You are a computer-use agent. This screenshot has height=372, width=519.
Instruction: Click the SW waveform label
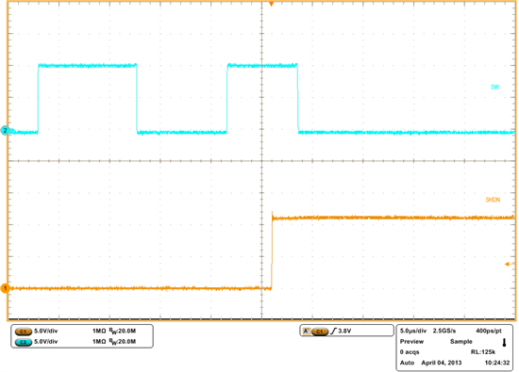494,88
